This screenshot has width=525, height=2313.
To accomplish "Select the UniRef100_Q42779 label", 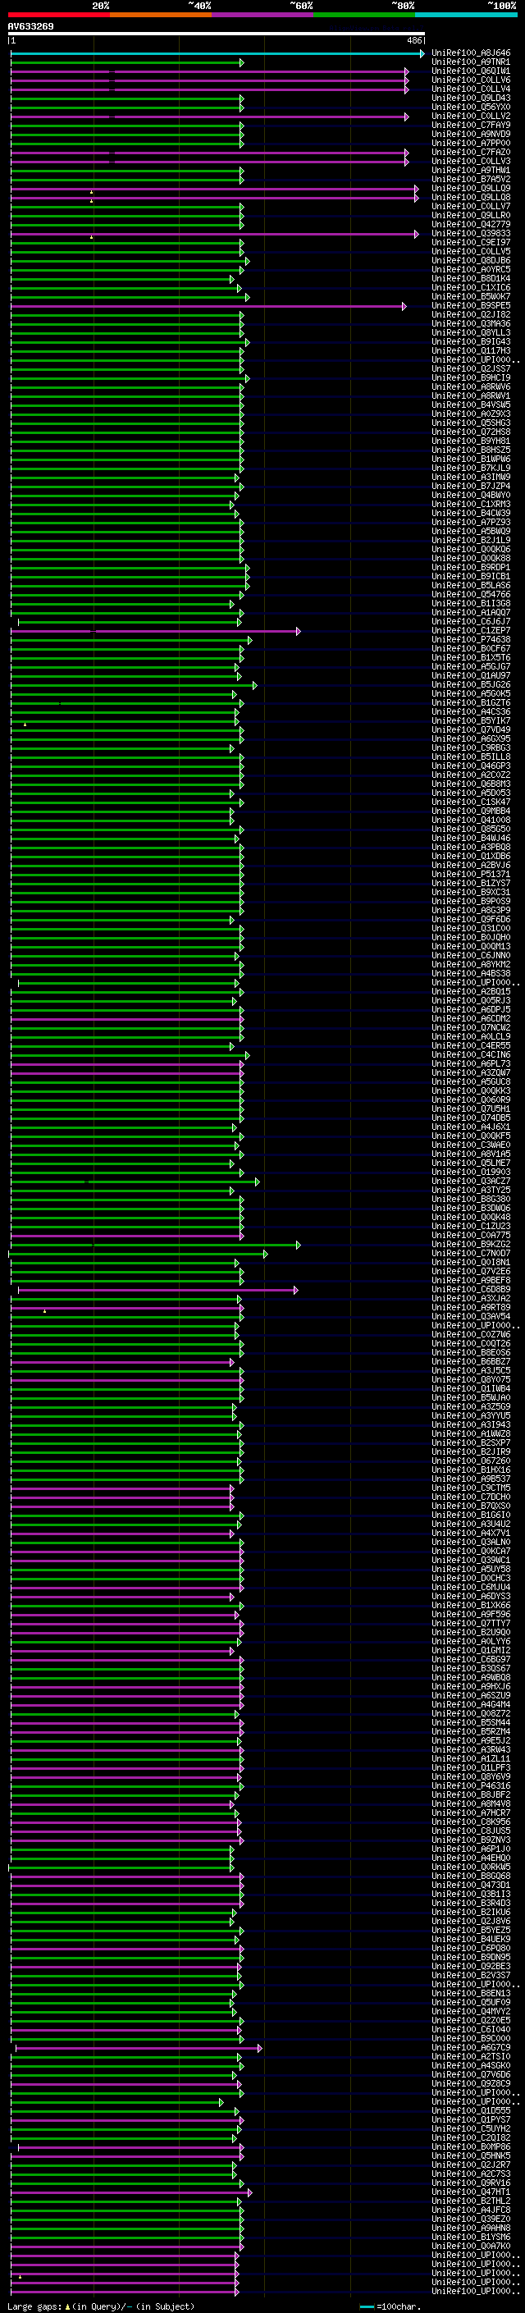I will click(x=471, y=225).
